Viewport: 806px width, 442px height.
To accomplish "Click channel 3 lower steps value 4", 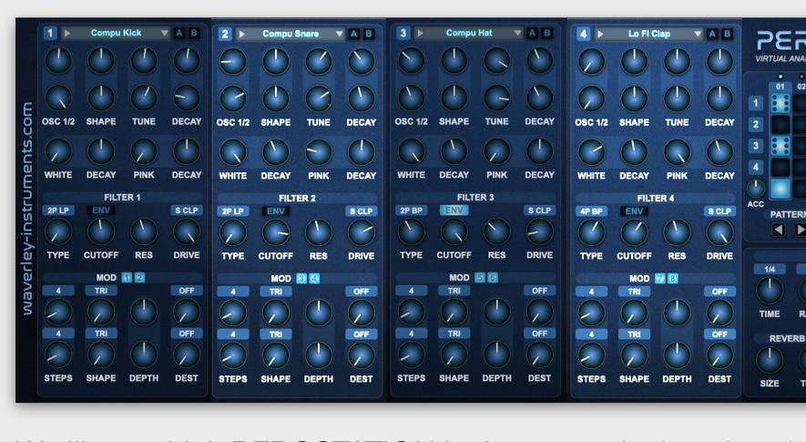I will [x=412, y=334].
